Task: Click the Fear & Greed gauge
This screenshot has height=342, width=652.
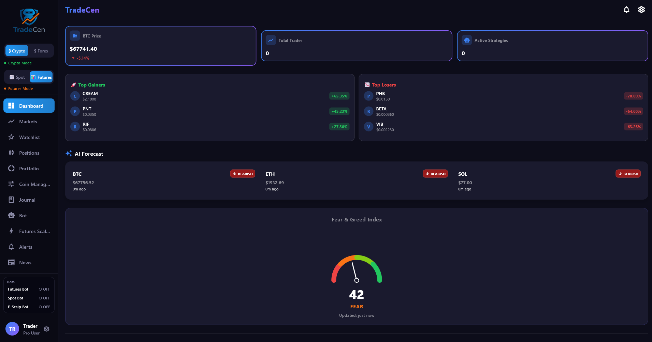Action: point(357,269)
